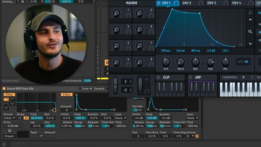Click the filter cutoff handle circle
261x147 pixels.
coord(54,110)
